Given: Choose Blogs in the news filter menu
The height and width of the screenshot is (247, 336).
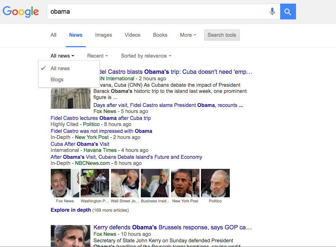Looking at the screenshot, I should pos(69,80).
